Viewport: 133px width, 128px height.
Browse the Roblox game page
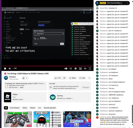18,100
